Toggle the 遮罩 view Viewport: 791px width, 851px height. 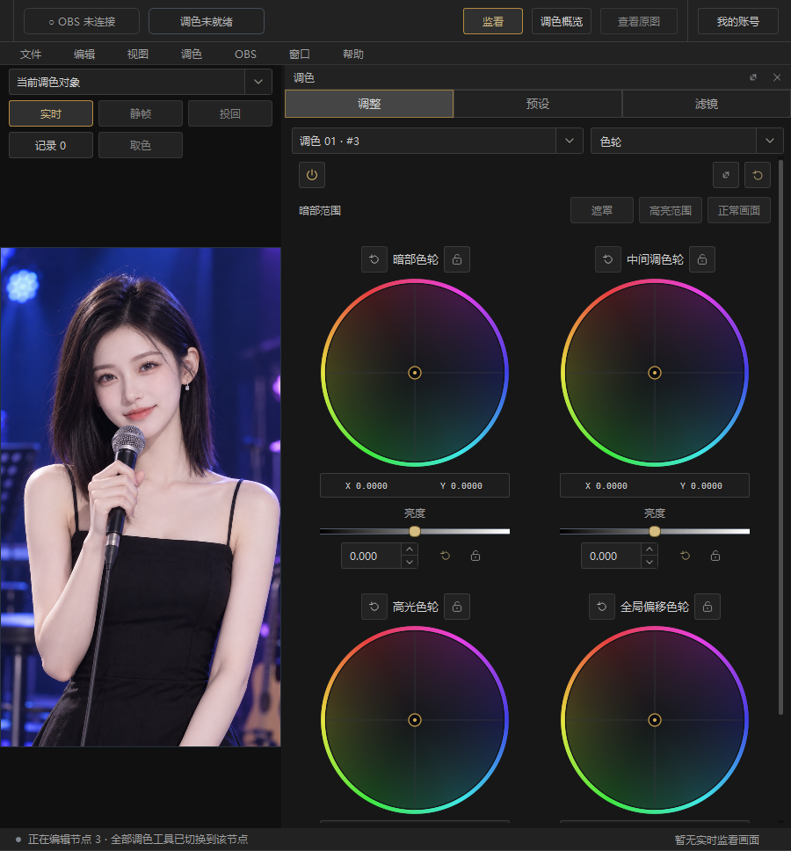coord(602,211)
